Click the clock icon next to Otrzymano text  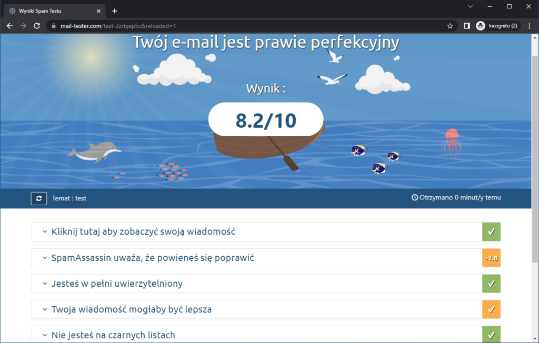click(415, 198)
